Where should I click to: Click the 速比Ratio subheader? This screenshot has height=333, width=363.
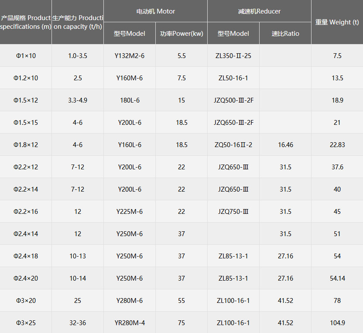pos(285,34)
